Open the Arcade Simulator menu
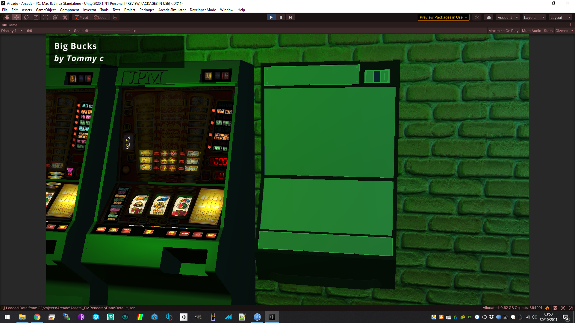 pyautogui.click(x=172, y=10)
